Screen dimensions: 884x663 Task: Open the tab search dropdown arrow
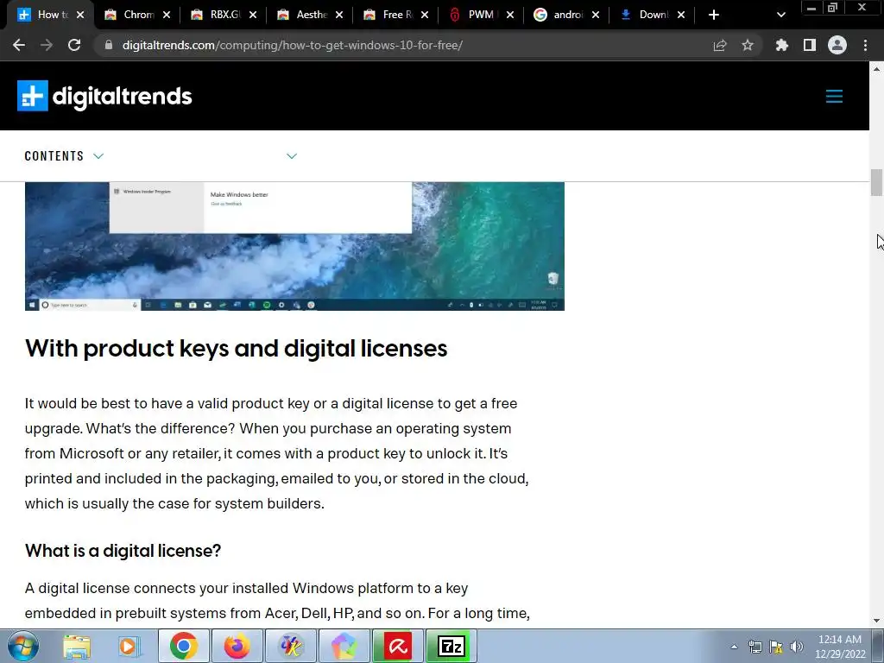pos(780,15)
